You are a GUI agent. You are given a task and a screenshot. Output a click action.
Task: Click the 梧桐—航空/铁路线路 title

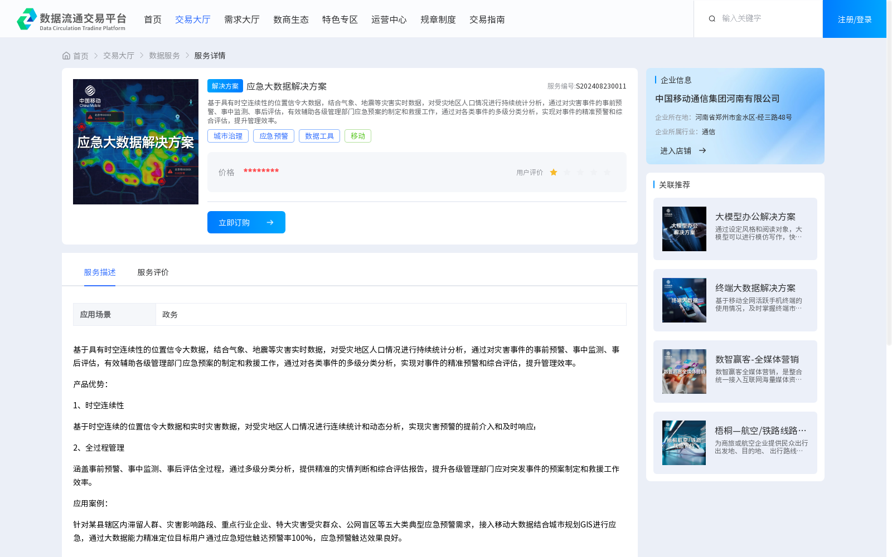(760, 431)
